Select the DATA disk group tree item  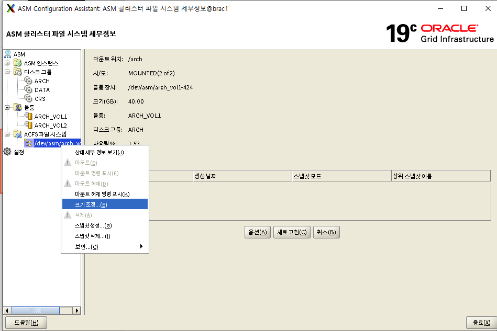point(42,90)
